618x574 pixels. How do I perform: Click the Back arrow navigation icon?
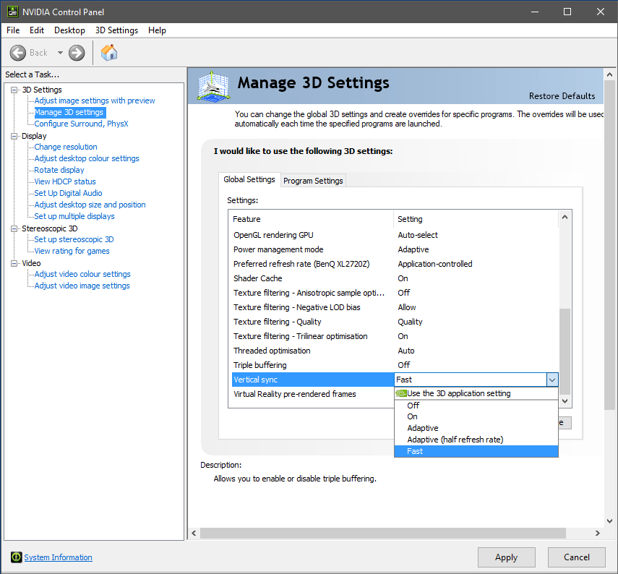click(x=18, y=52)
